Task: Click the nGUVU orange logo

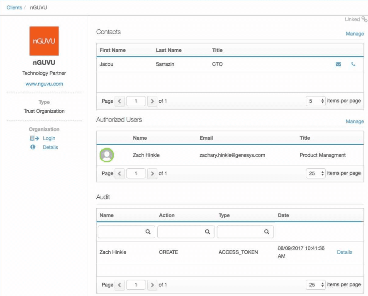Action: pyautogui.click(x=44, y=41)
